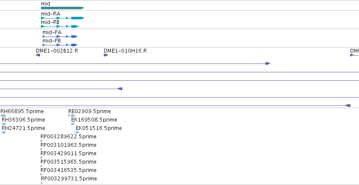
Task: Click the RE02909.5prime EST arrow
Action: coord(72,116)
